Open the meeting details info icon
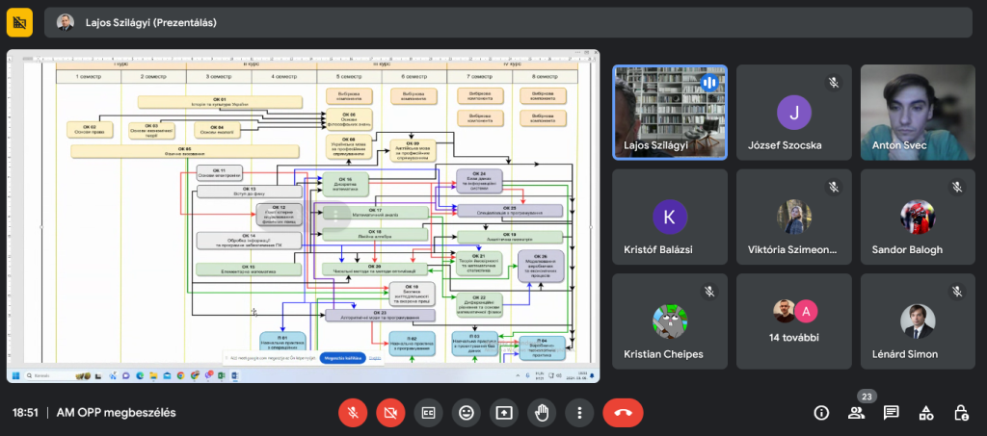 [x=821, y=413]
